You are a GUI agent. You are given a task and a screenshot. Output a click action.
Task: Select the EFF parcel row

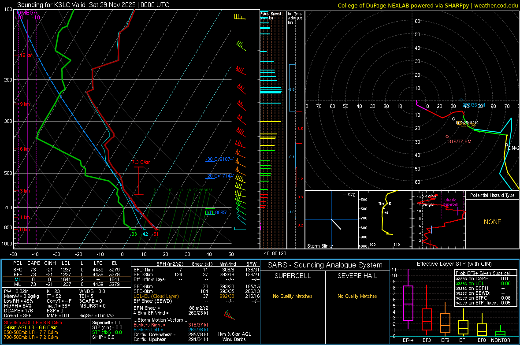pyautogui.click(x=67, y=275)
